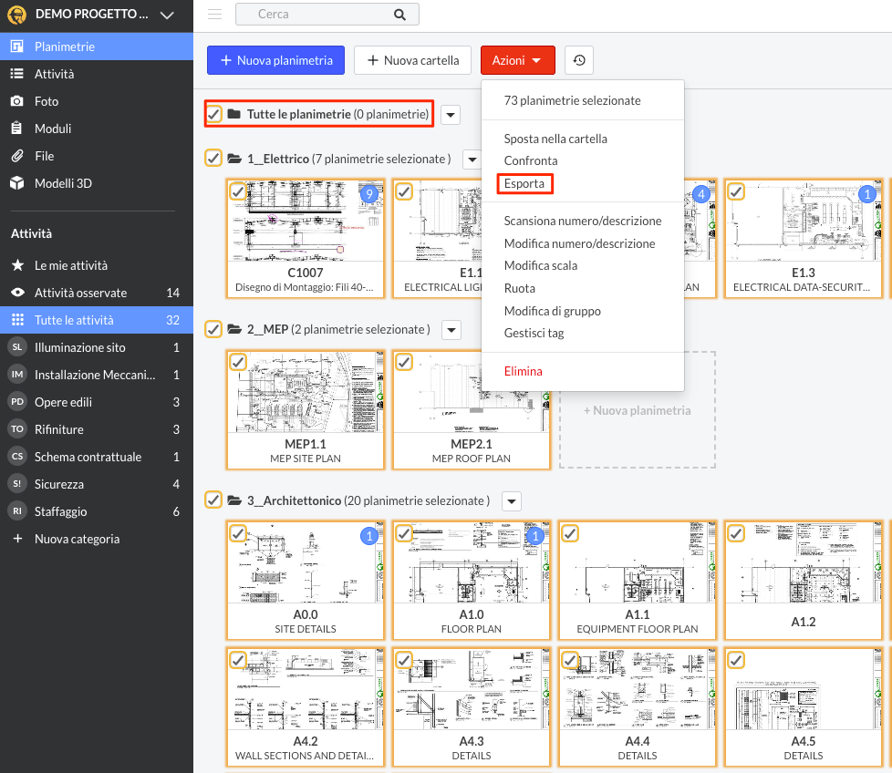892x773 pixels.
Task: Click the File paperclip icon
Action: 16,156
